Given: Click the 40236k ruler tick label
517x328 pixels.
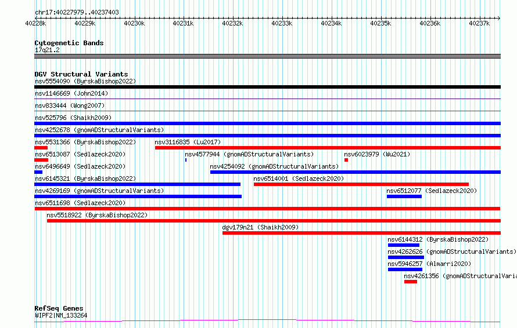Looking at the screenshot, I should tap(430, 23).
